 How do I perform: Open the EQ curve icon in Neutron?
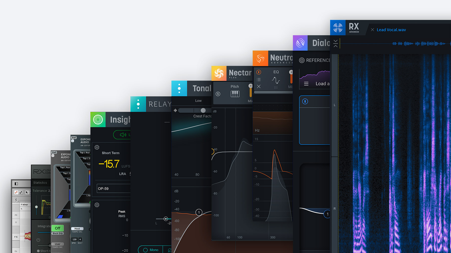click(x=276, y=80)
